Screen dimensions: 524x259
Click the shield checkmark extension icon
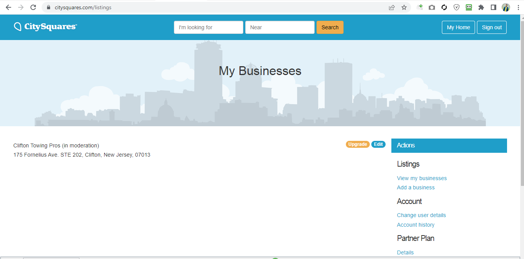click(457, 7)
